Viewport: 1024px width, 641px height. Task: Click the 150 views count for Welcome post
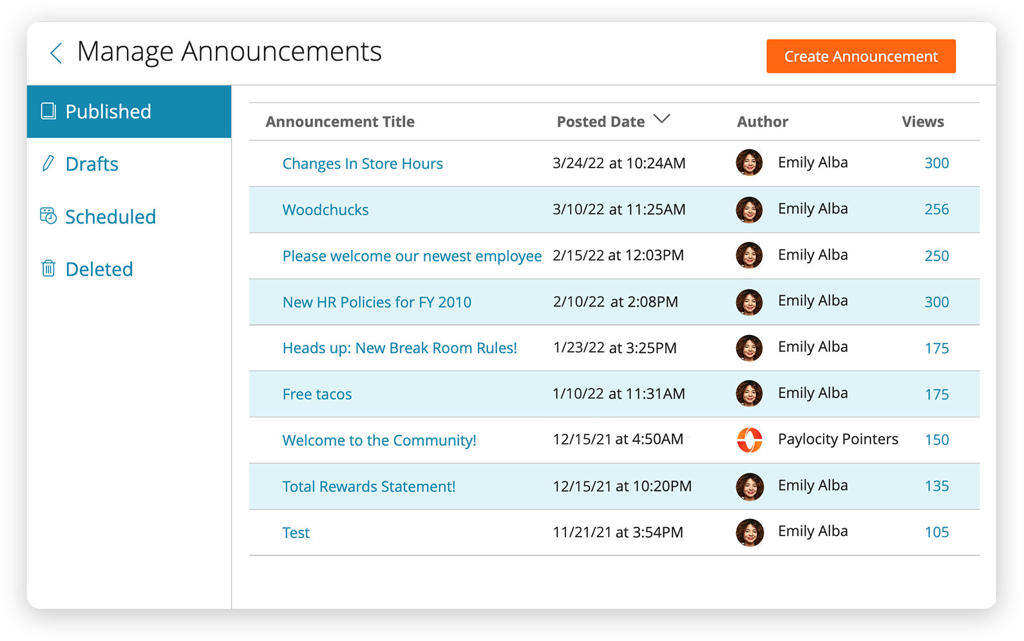936,440
